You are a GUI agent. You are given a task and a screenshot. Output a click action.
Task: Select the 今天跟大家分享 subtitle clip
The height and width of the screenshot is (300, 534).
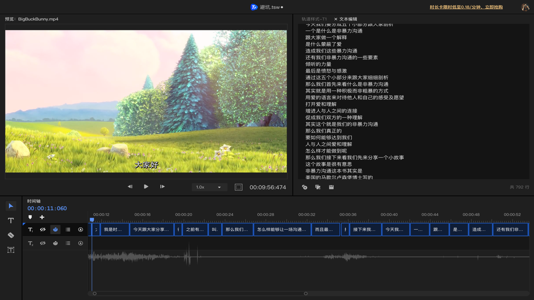click(151, 230)
